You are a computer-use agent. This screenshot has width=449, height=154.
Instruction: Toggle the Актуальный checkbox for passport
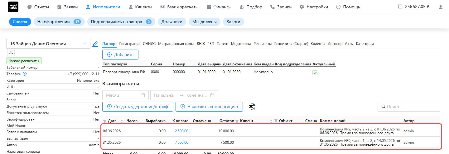point(315,73)
